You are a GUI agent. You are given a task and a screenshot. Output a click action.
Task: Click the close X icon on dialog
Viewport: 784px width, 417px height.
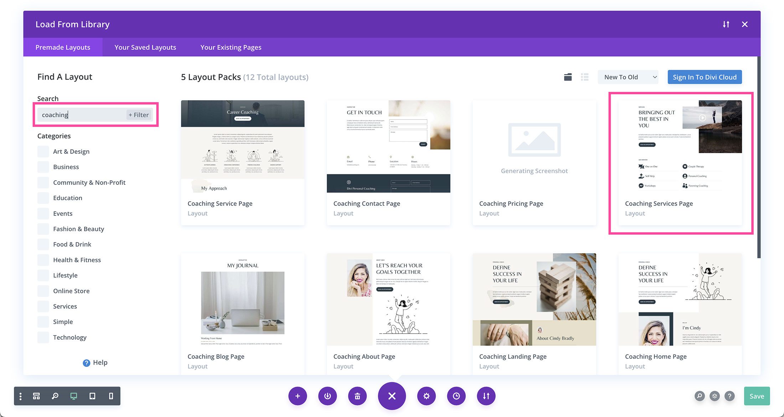click(744, 24)
